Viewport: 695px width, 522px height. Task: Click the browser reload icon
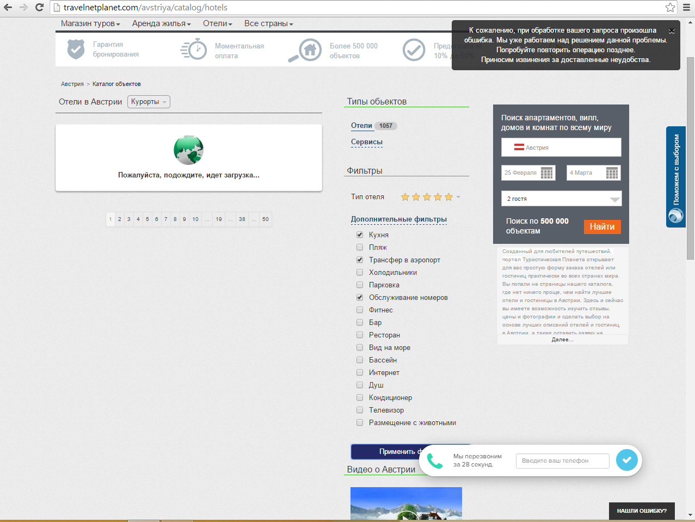click(39, 8)
